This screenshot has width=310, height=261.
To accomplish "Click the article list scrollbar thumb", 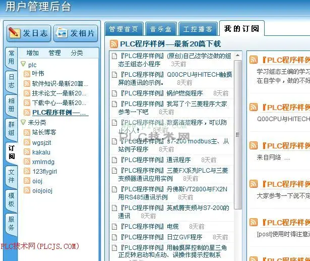I will click(x=237, y=135).
